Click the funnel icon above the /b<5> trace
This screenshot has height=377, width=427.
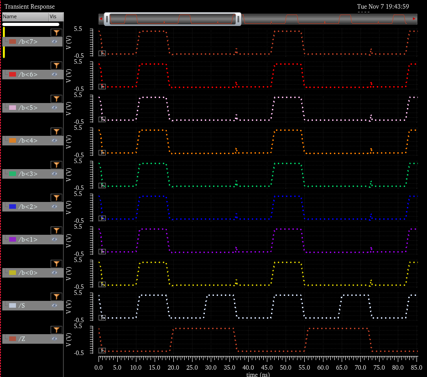pos(56,99)
